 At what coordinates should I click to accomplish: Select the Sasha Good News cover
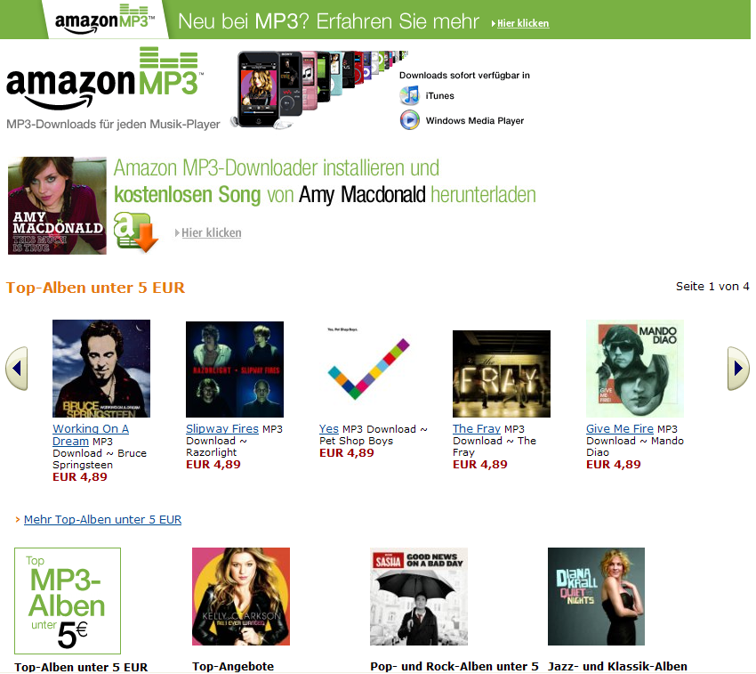point(419,597)
